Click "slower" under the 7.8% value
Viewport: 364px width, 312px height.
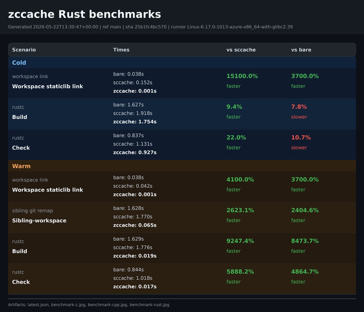[x=299, y=117]
